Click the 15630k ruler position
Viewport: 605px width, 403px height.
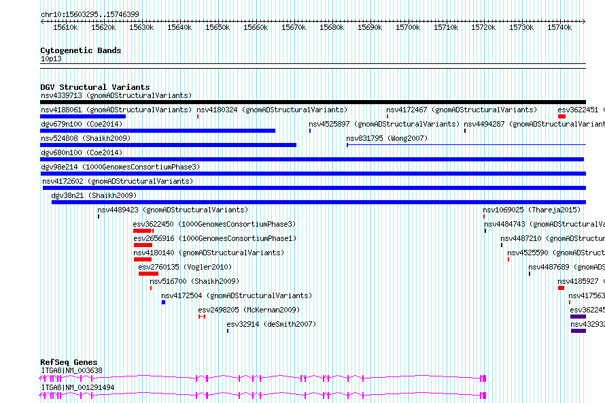[x=141, y=27]
